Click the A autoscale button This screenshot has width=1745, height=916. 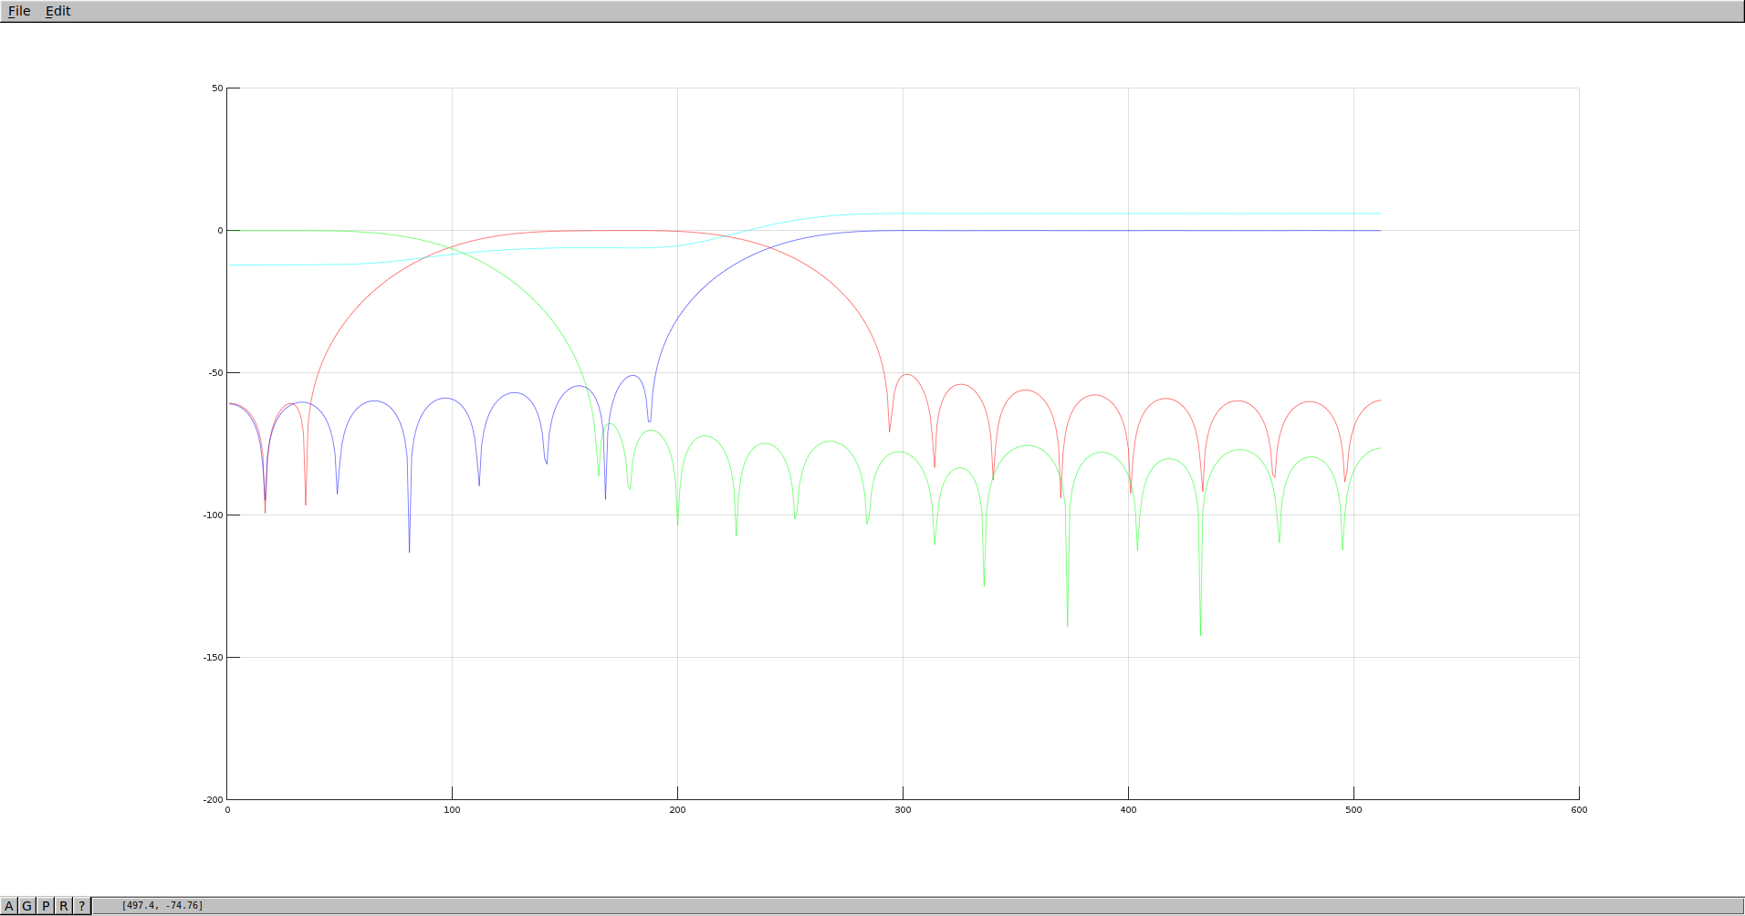(x=10, y=906)
